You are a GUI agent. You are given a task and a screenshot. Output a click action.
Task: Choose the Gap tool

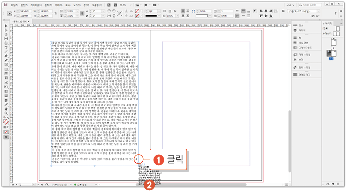tap(6, 39)
